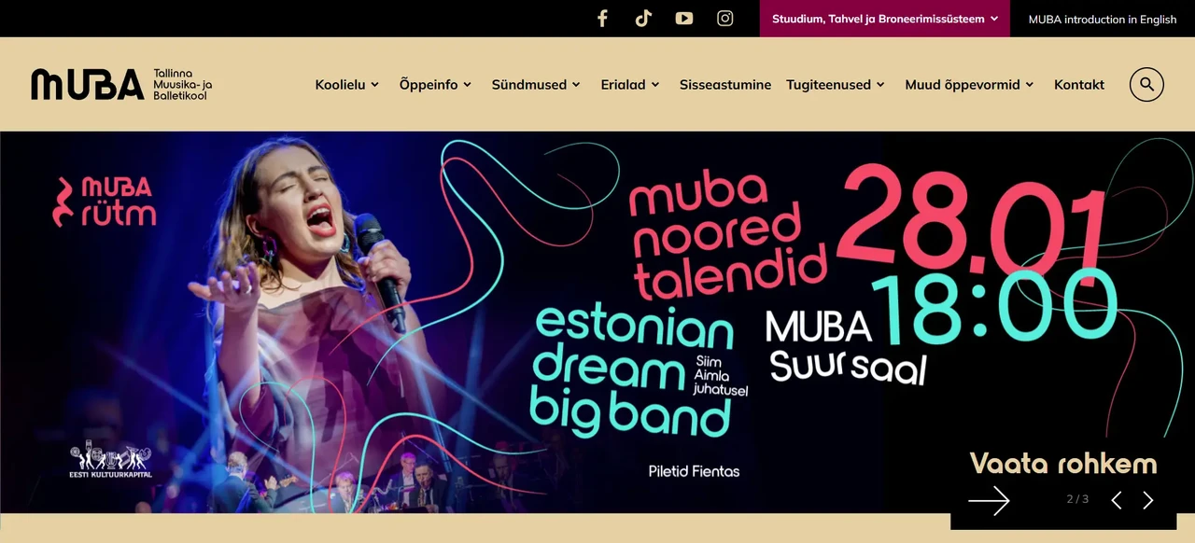
Task: Go to the Kontakt page
Action: [1079, 84]
